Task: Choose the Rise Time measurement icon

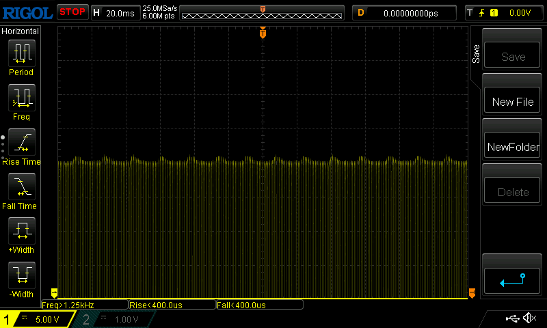Action: pyautogui.click(x=21, y=143)
